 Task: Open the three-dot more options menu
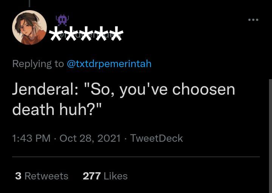click(x=253, y=20)
